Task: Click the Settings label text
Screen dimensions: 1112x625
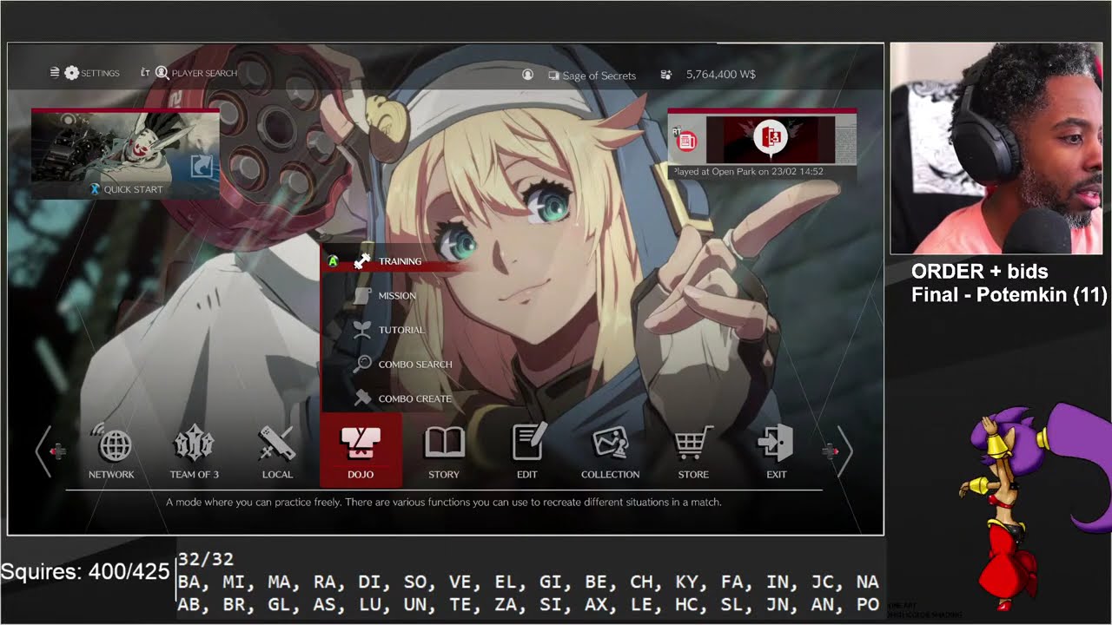Action: coord(100,73)
